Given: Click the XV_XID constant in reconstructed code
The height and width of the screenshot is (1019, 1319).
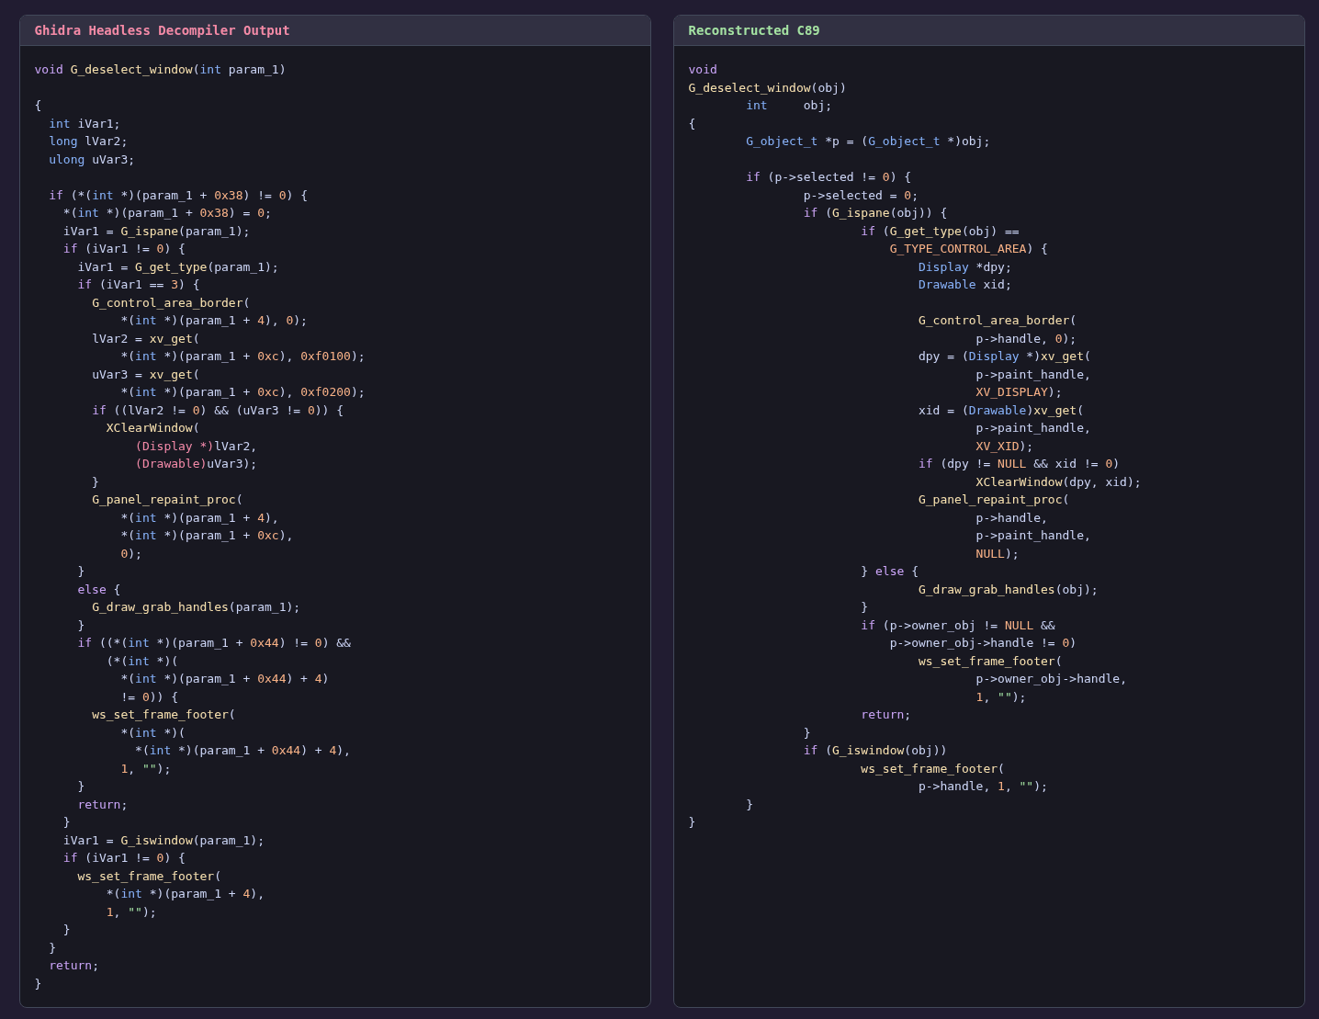Looking at the screenshot, I should pos(997,447).
